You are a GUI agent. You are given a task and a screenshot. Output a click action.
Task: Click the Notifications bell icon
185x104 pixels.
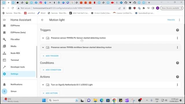(4, 84)
